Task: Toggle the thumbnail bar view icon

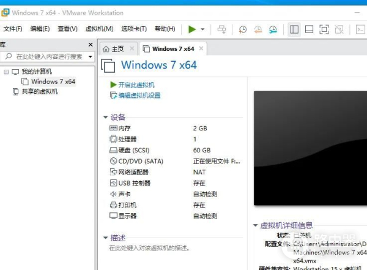Action: point(309,29)
